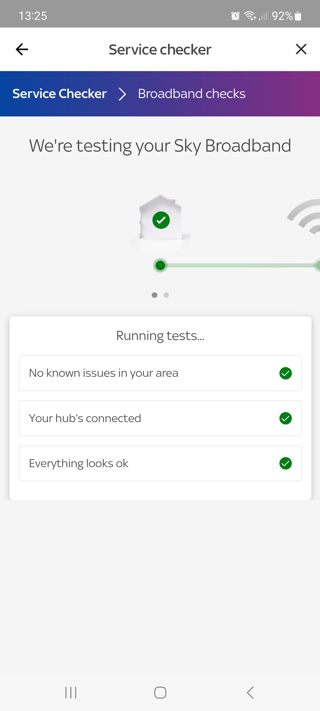320x711 pixels.
Task: Tap the No known issues check mark
Action: pos(286,373)
